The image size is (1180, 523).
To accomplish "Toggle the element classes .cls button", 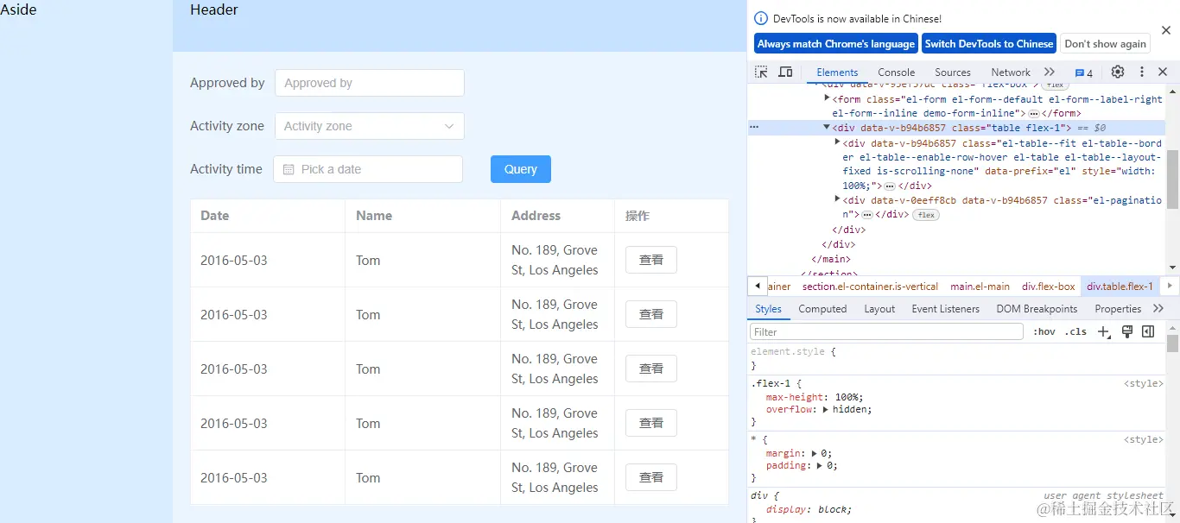I will click(1075, 332).
